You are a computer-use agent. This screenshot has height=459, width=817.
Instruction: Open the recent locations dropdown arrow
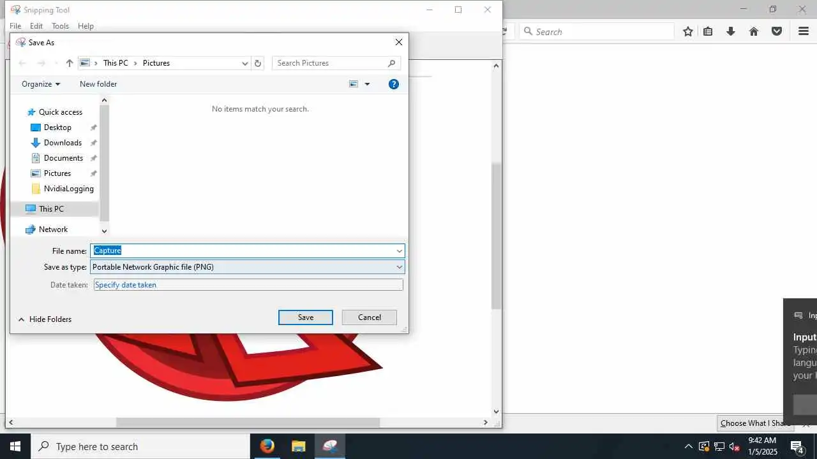click(56, 63)
